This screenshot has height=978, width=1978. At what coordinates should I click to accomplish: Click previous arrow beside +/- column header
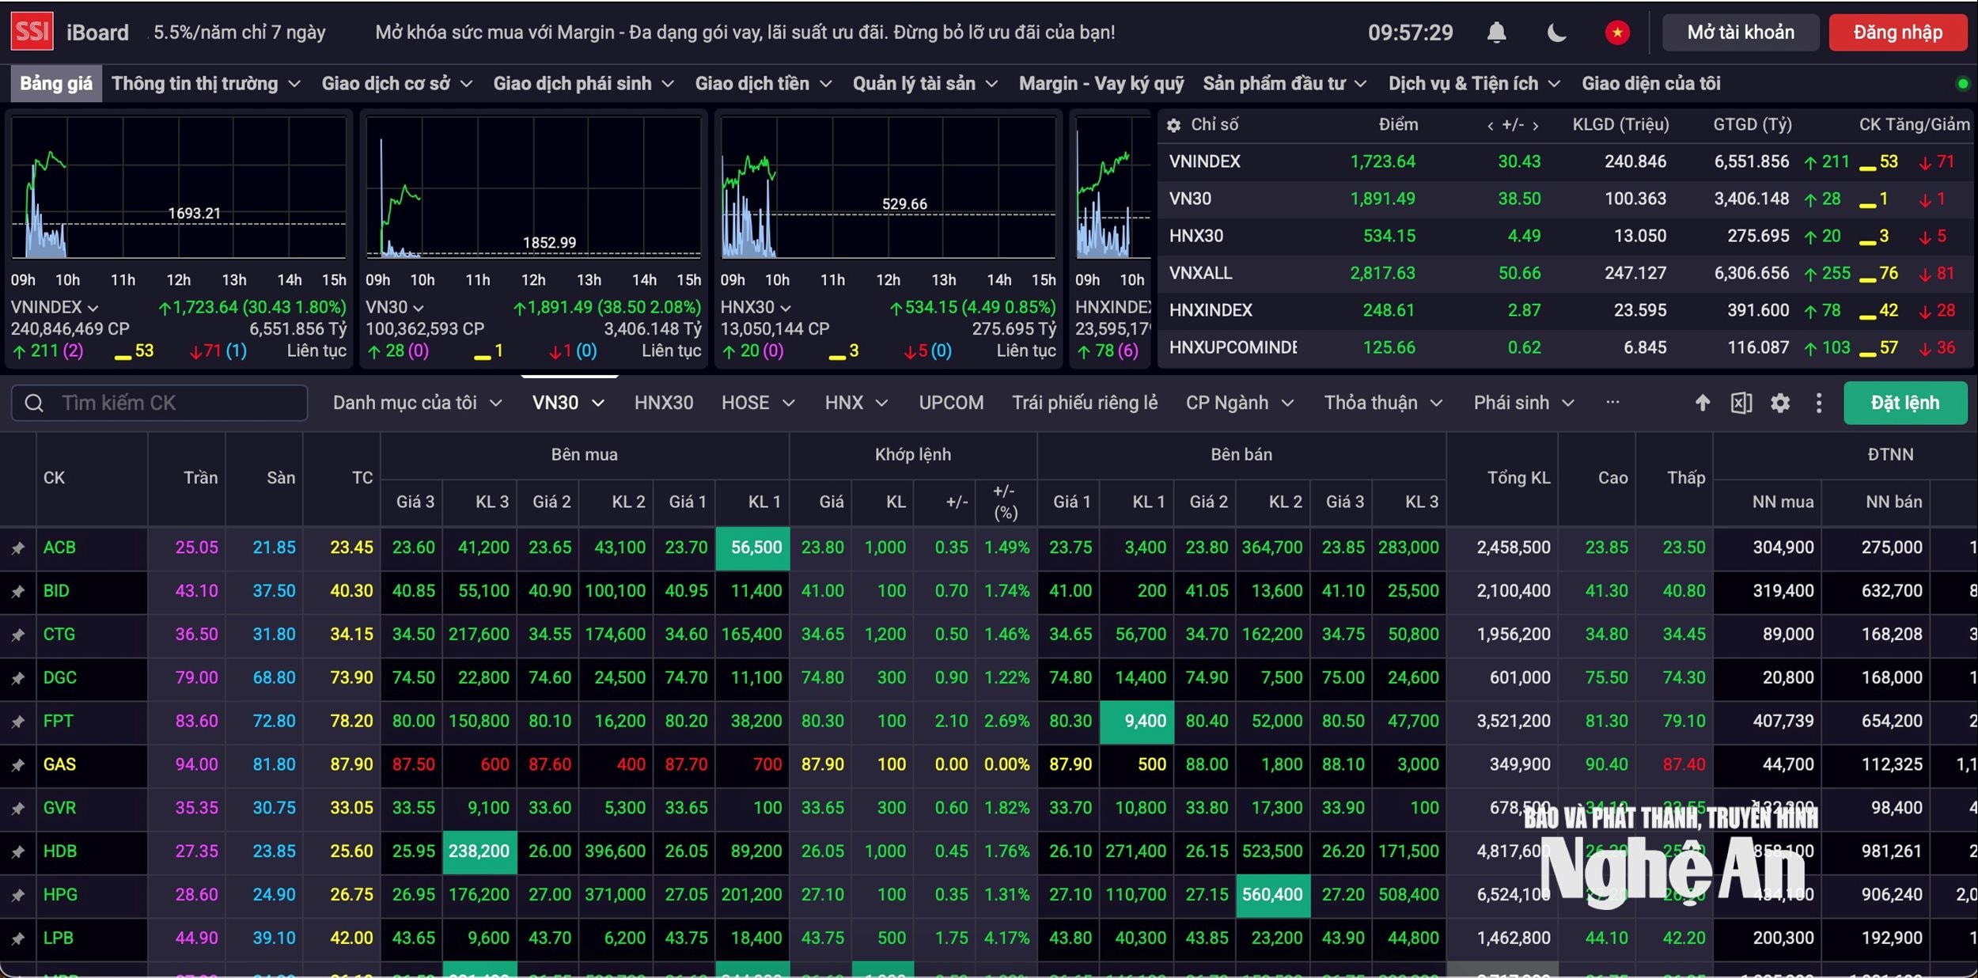pyautogui.click(x=1491, y=125)
